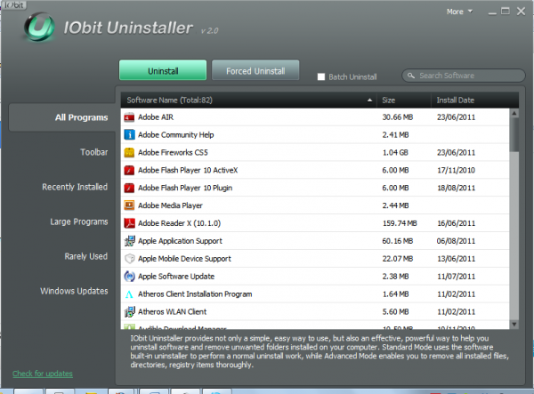Click the Adobe Fireworks CS5 icon
Image resolution: width=534 pixels, height=394 pixels.
[x=129, y=152]
